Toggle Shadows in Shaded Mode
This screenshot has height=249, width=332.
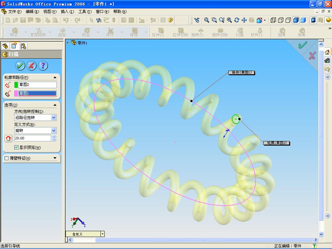tap(313, 20)
